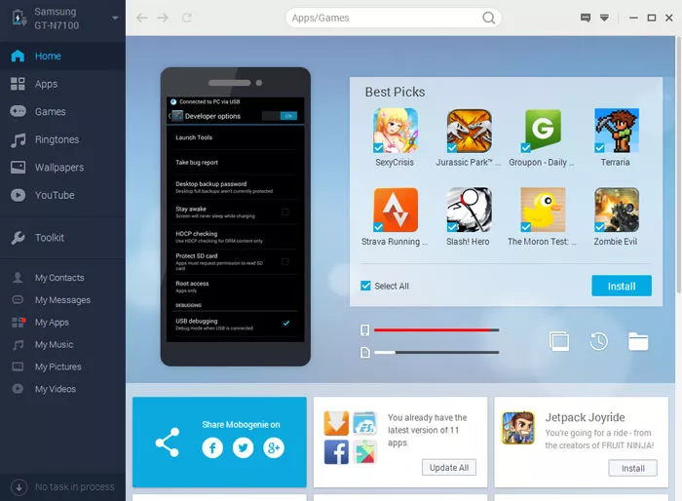Open the No task in process download status
Screen dimensions: 682x501
point(62,487)
